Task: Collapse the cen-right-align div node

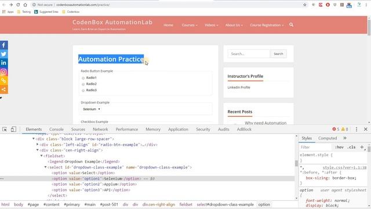Action: (37, 150)
